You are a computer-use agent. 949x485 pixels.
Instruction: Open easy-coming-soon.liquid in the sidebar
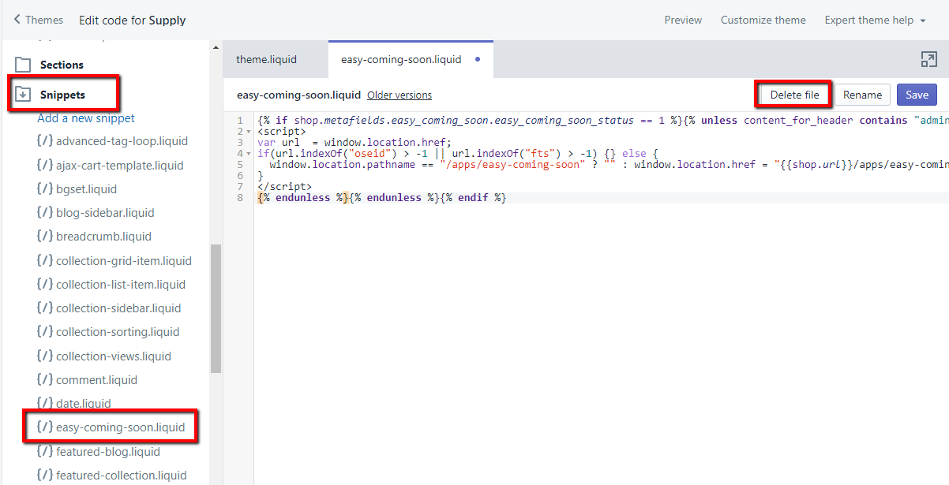pos(120,427)
